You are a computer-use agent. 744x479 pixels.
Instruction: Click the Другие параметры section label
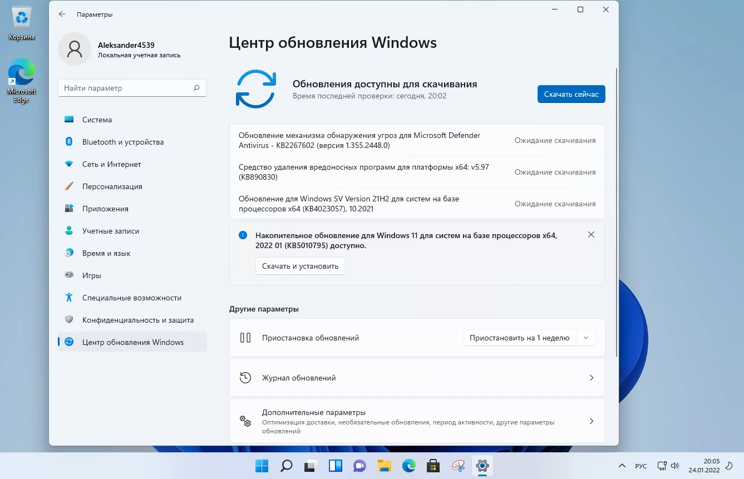tap(264, 309)
